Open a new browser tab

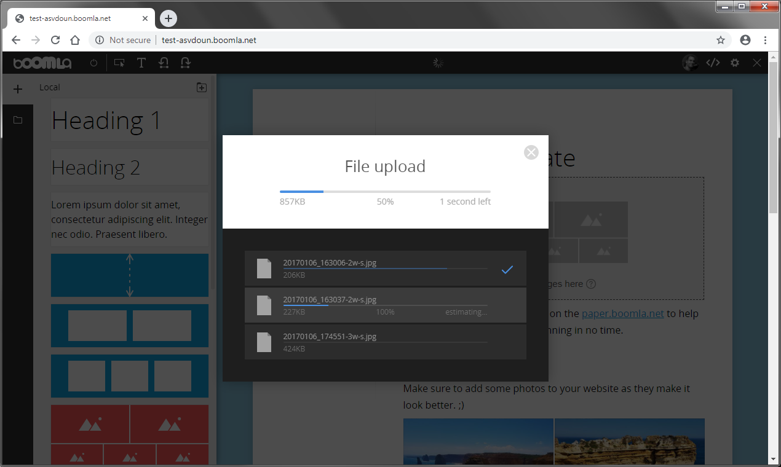click(x=168, y=18)
